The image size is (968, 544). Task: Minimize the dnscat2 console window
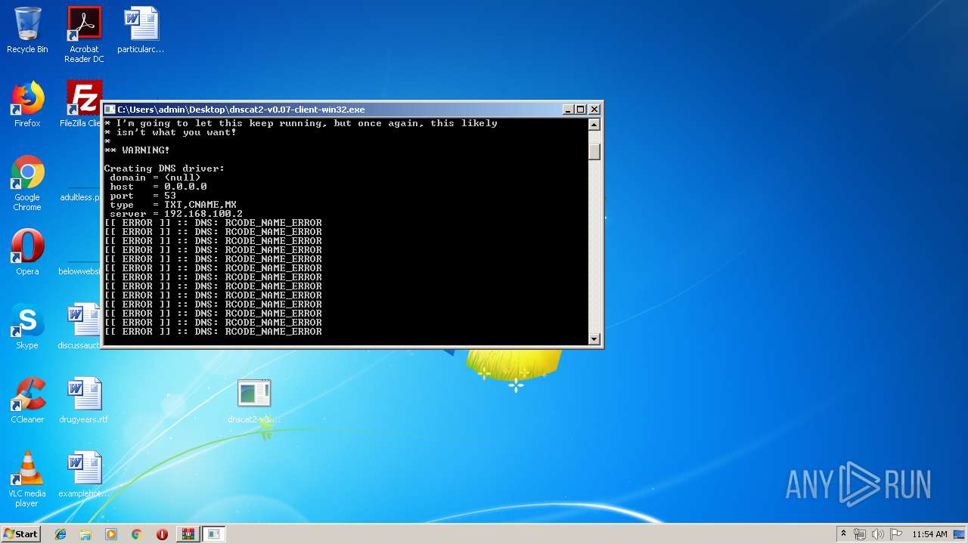coord(568,110)
